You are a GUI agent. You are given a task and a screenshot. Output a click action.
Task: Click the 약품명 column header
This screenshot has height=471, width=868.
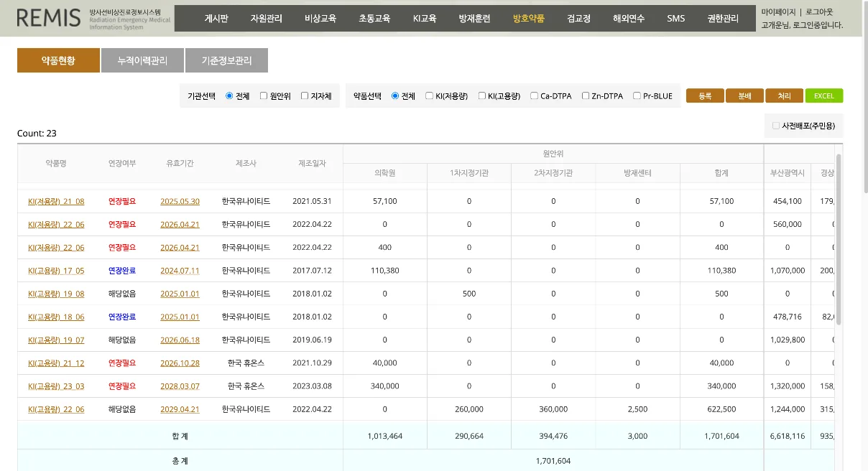[56, 163]
